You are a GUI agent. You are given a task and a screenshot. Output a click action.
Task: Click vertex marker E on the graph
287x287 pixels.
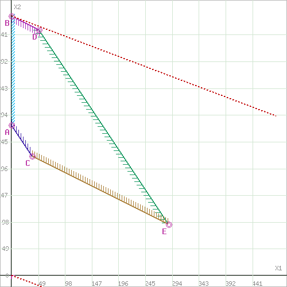(169, 224)
